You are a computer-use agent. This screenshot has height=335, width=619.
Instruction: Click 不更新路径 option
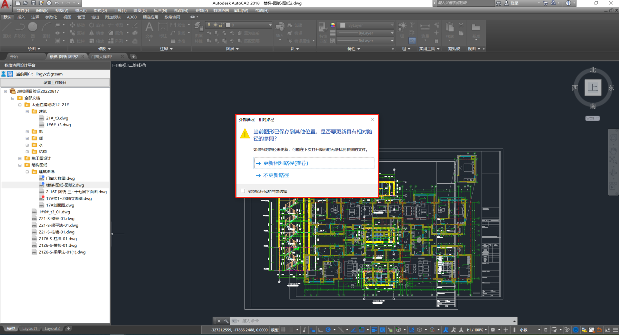pos(276,175)
